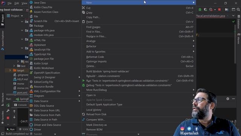
Task: Open the File menu in menu bar
Action: 9,3
